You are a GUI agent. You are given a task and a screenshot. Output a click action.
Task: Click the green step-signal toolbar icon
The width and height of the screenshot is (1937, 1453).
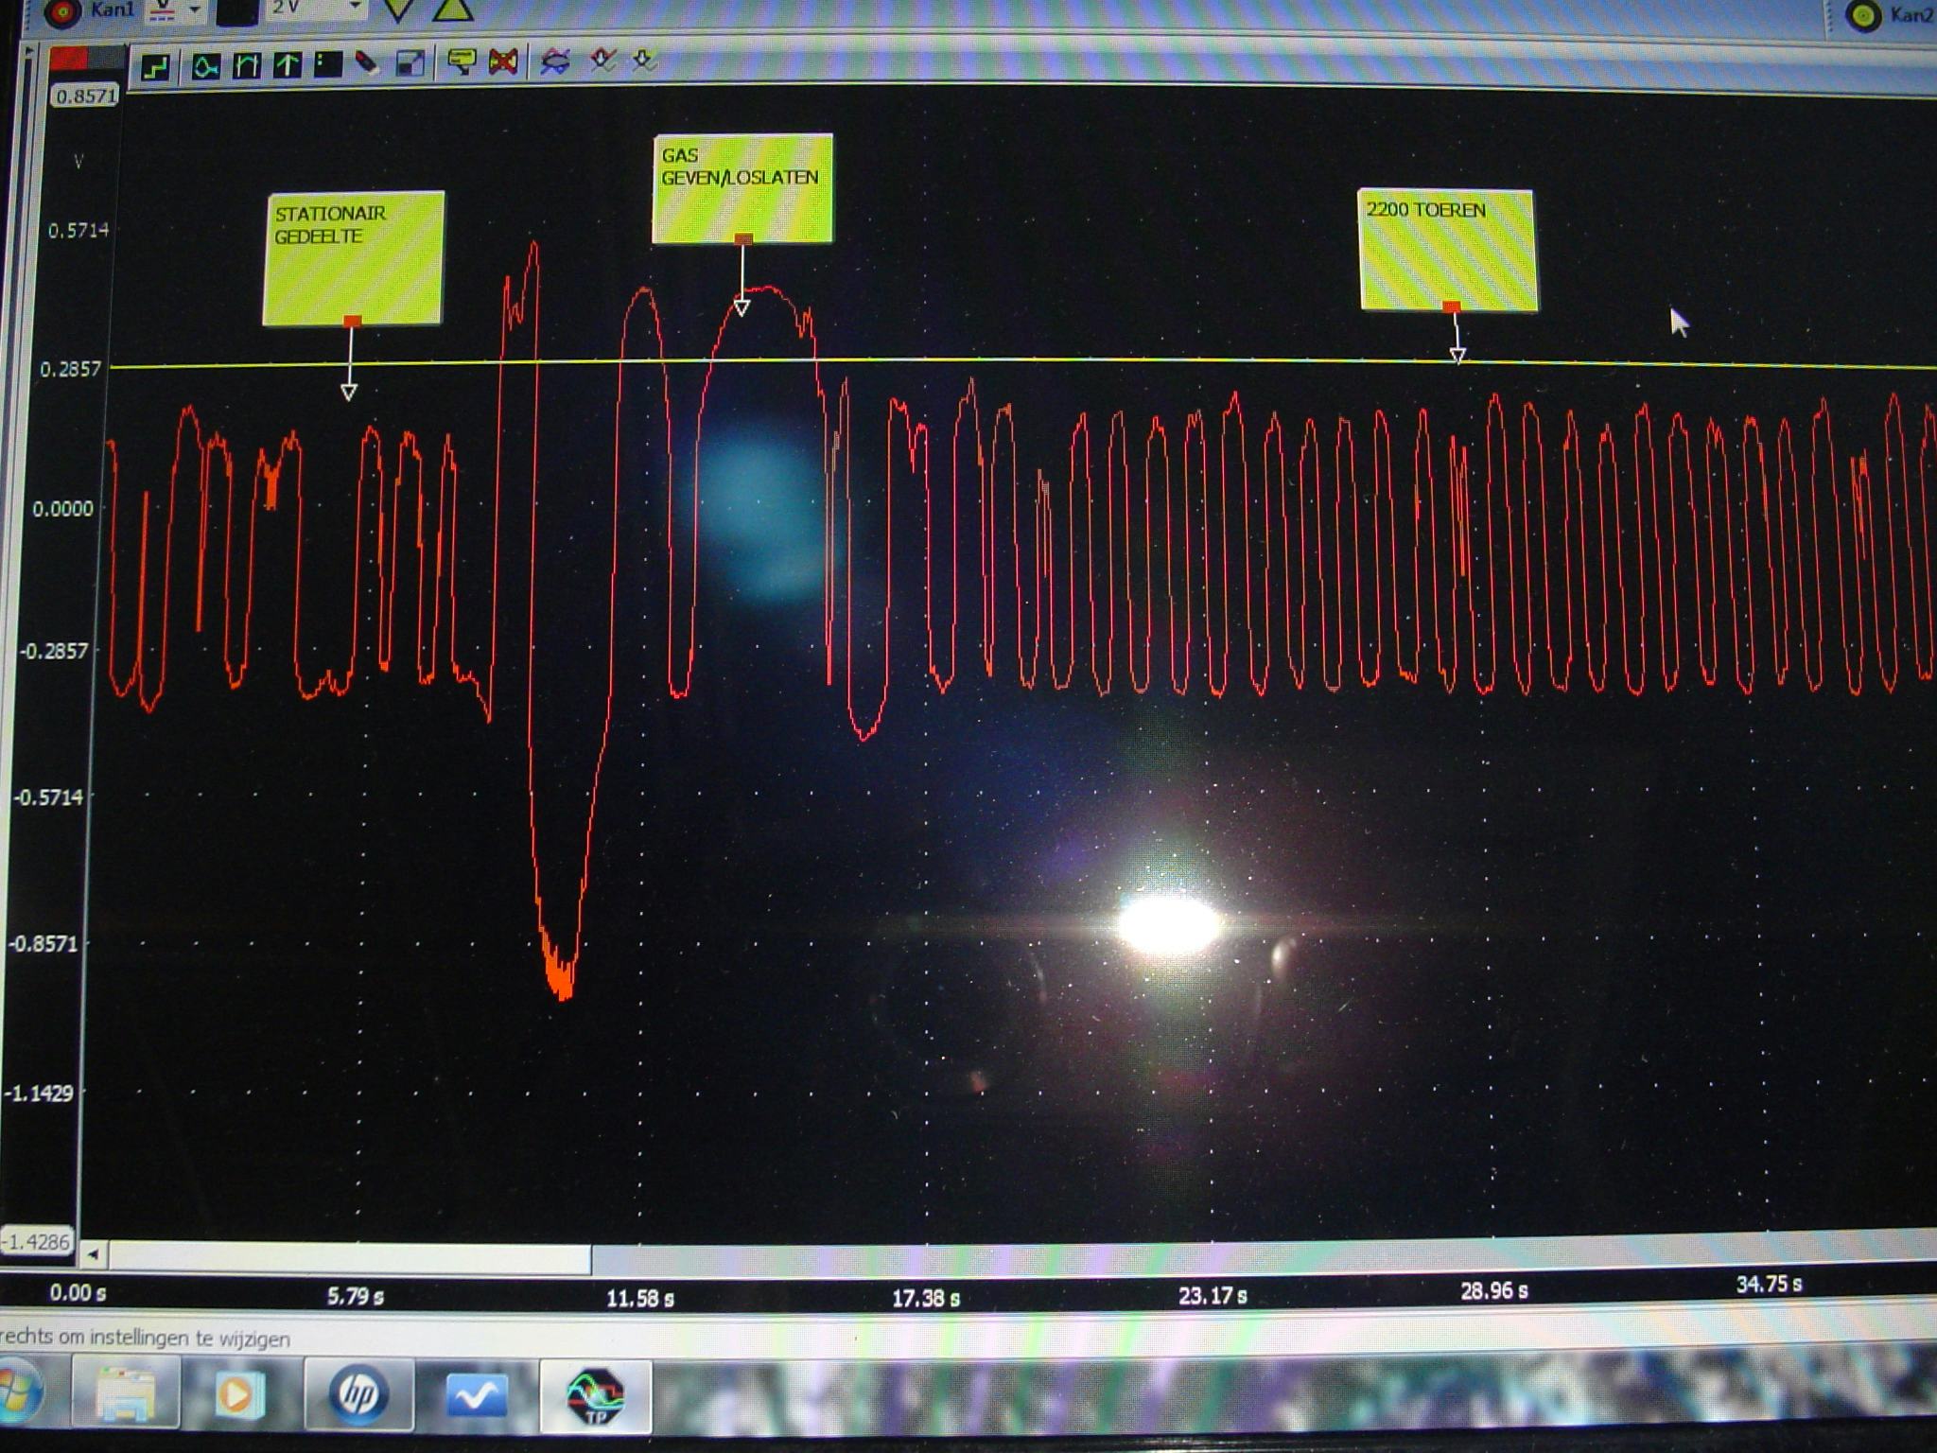(x=155, y=66)
